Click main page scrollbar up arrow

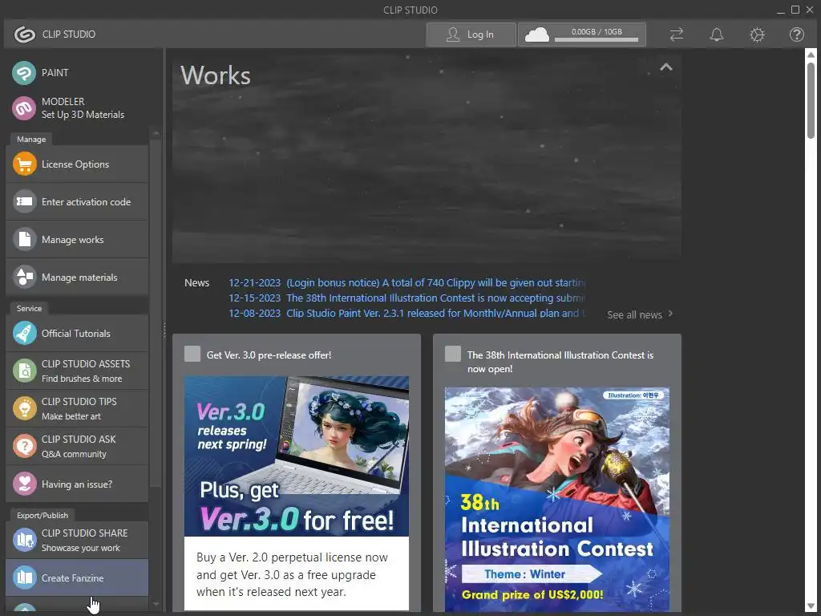tap(811, 55)
